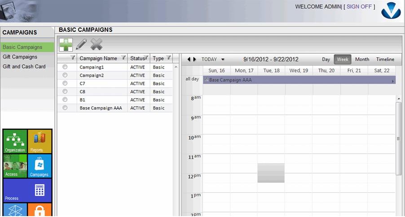The height and width of the screenshot is (217, 405).
Task: Open the Campaign Name column filter
Action: tap(123, 58)
